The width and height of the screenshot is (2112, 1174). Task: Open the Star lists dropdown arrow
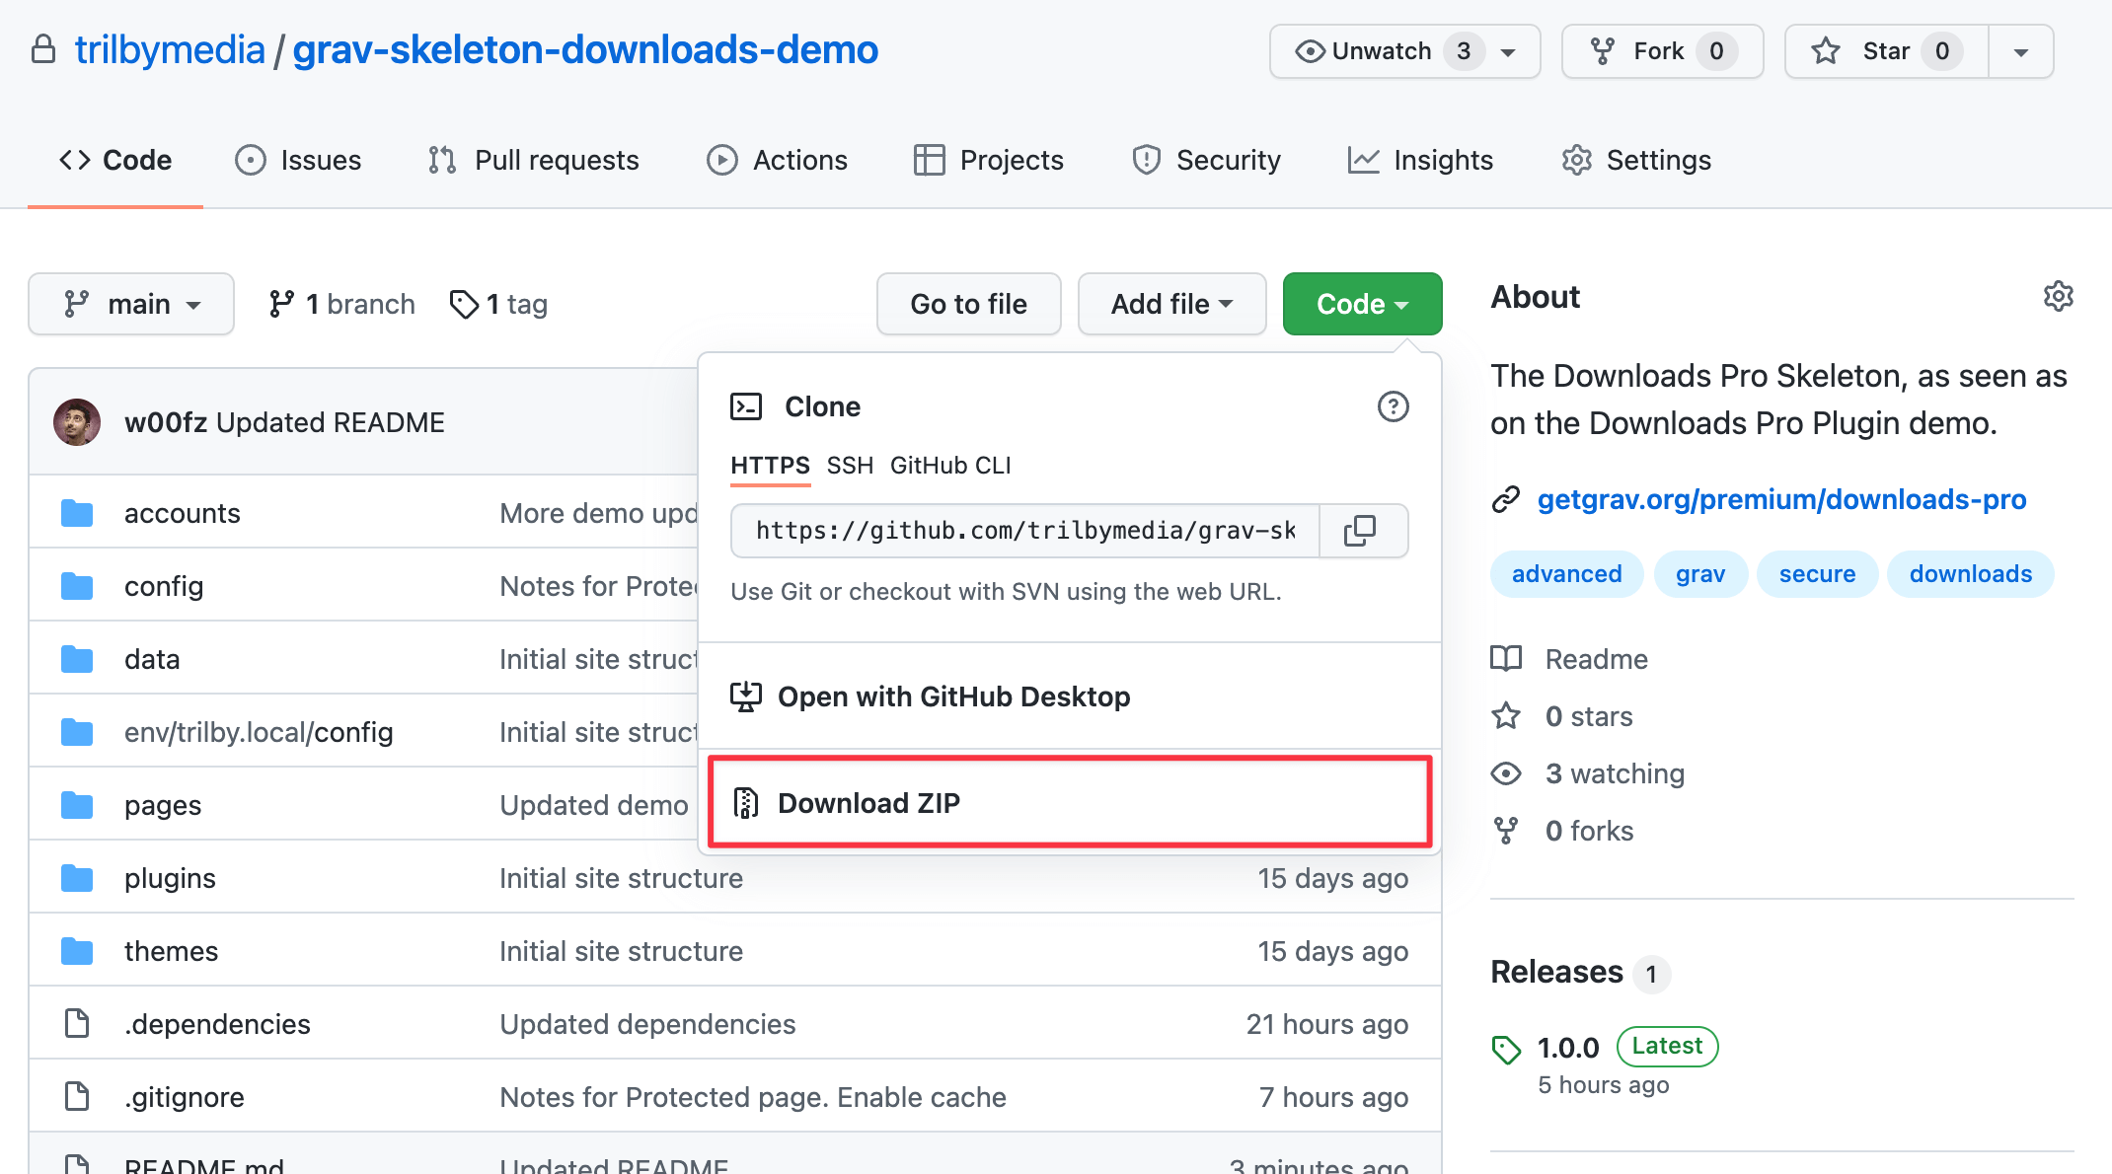[2021, 51]
